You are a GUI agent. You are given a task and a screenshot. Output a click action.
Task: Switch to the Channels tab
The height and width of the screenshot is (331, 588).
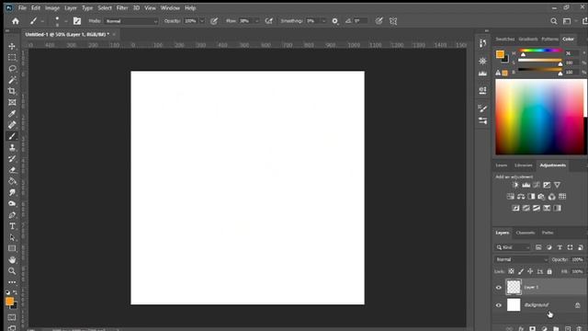(x=525, y=233)
